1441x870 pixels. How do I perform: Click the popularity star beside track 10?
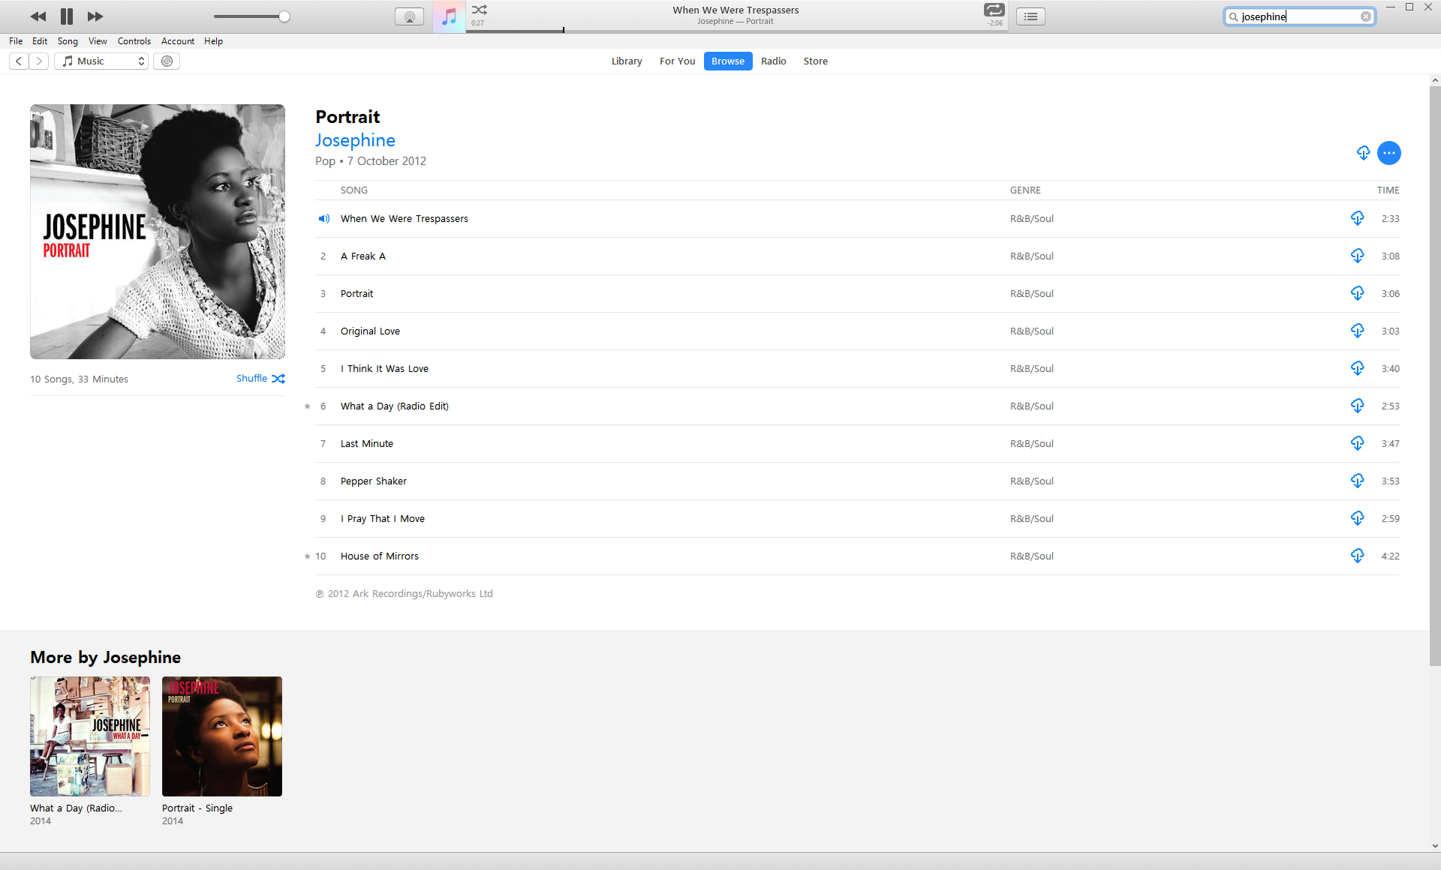pos(307,556)
